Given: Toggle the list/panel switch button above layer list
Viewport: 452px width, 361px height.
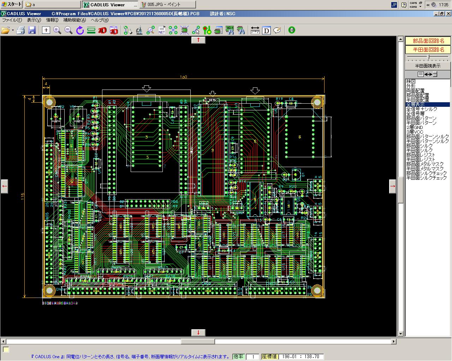Looking at the screenshot, I should click(x=428, y=74).
